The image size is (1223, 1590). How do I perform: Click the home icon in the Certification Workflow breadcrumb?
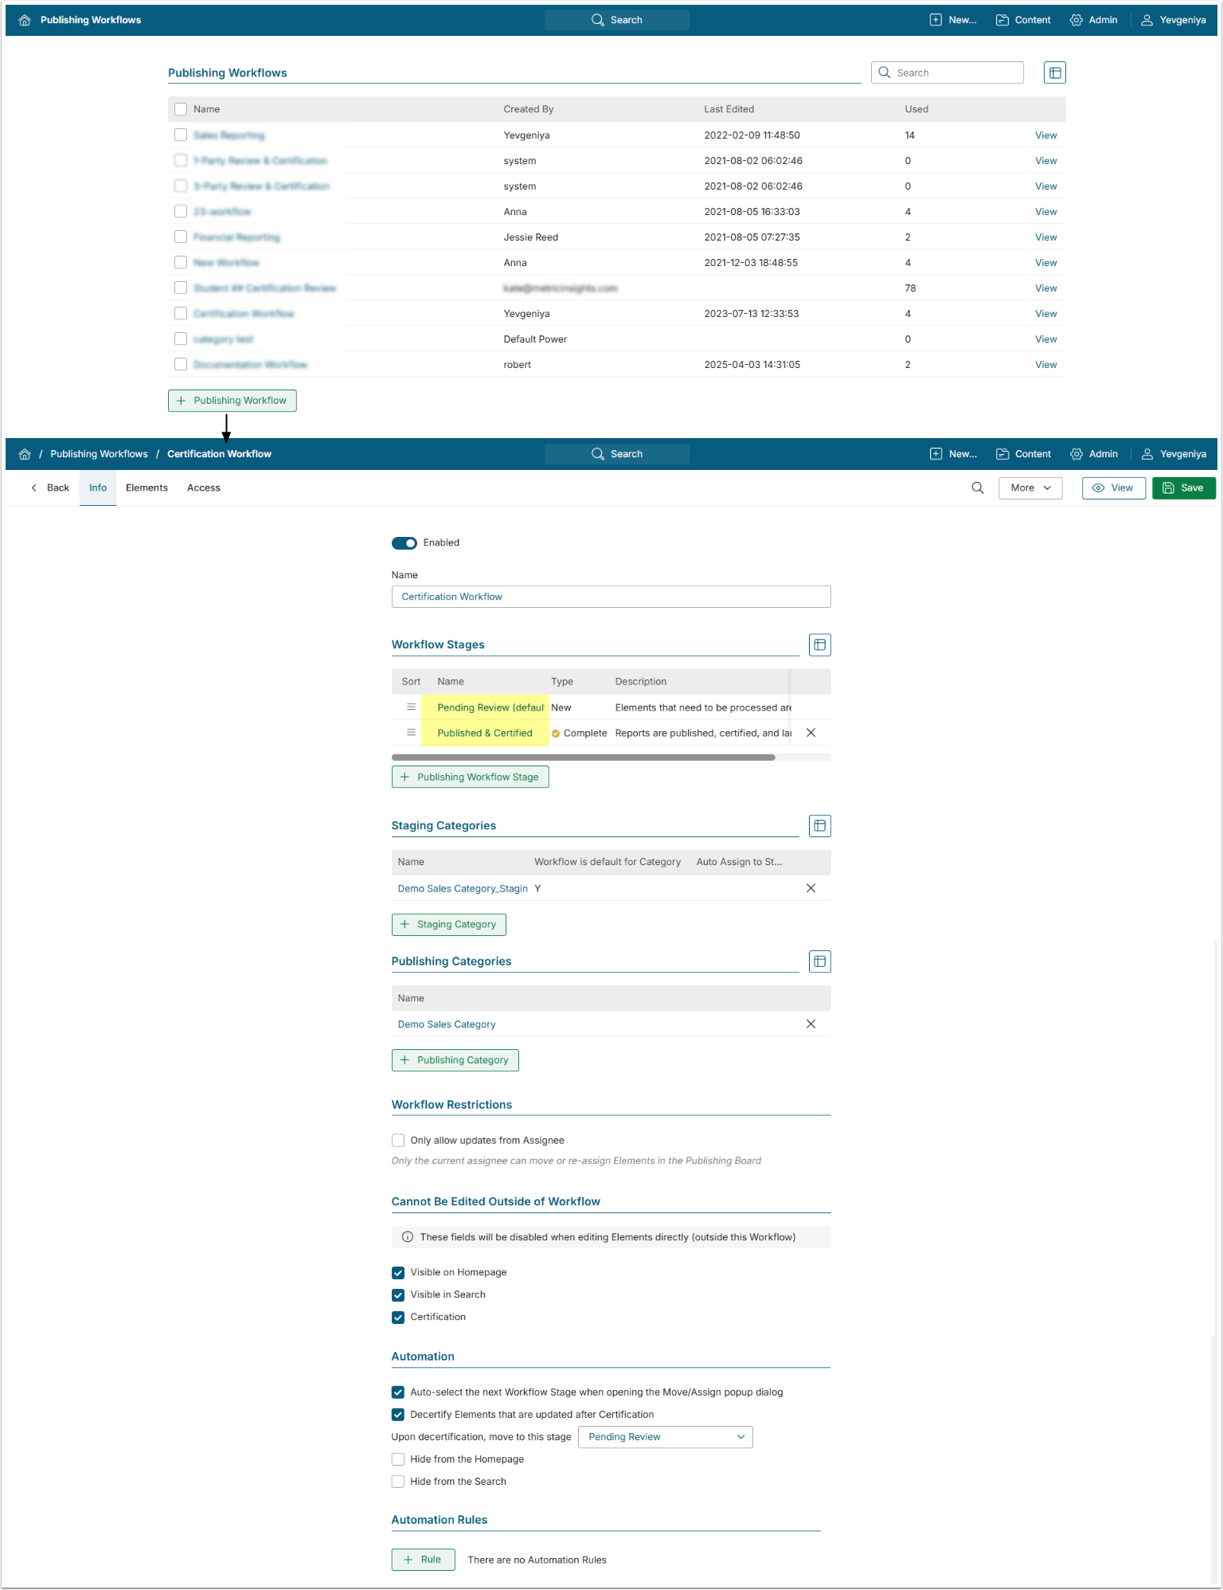pos(25,454)
